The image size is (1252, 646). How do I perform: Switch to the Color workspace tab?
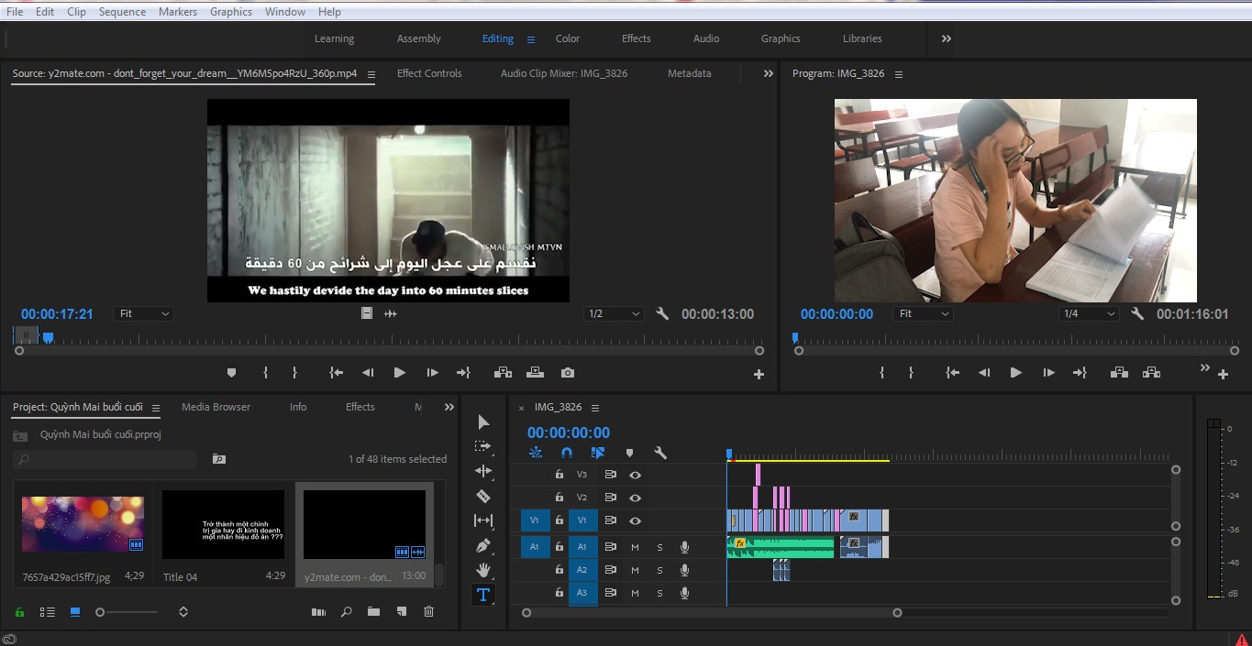point(568,38)
